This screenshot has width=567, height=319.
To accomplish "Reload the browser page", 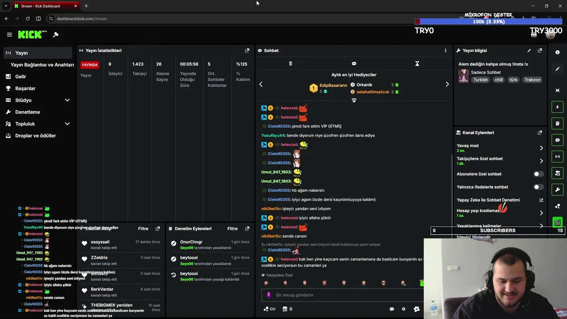I will coord(27,19).
